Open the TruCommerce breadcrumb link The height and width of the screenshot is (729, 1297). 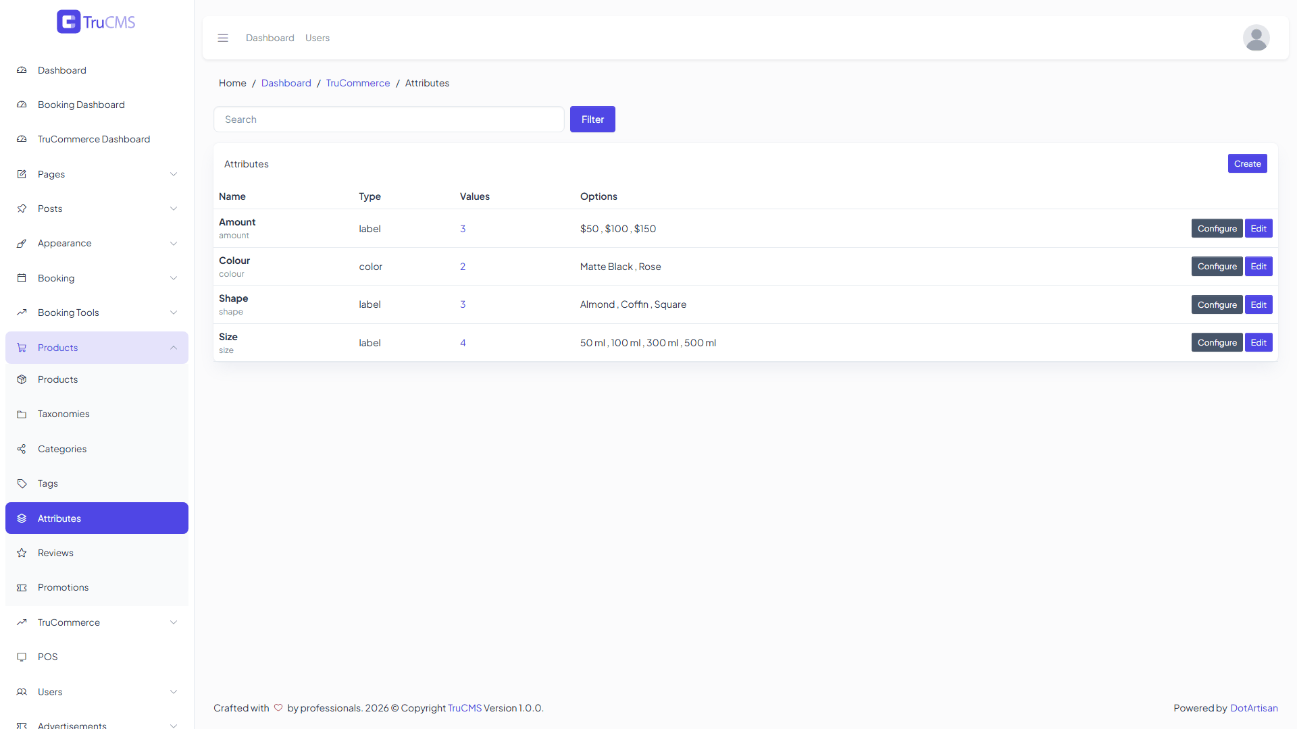pyautogui.click(x=358, y=83)
